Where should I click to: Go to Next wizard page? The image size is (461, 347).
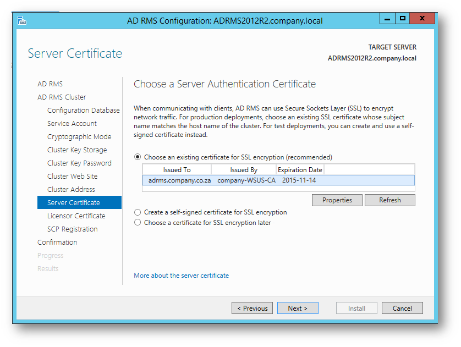(298, 308)
